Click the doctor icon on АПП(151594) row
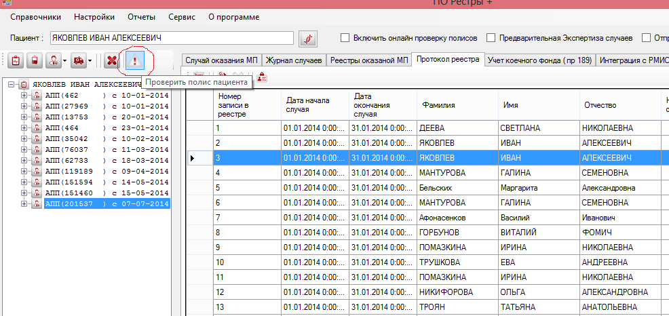The height and width of the screenshot is (316, 669). coord(37,182)
